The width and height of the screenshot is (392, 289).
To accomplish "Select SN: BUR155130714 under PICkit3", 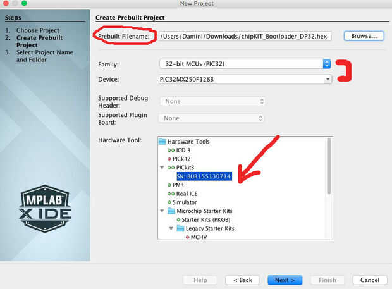I will pyautogui.click(x=204, y=176).
